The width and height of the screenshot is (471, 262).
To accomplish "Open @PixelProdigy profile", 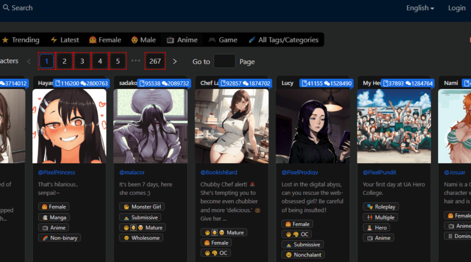I will pyautogui.click(x=300, y=173).
